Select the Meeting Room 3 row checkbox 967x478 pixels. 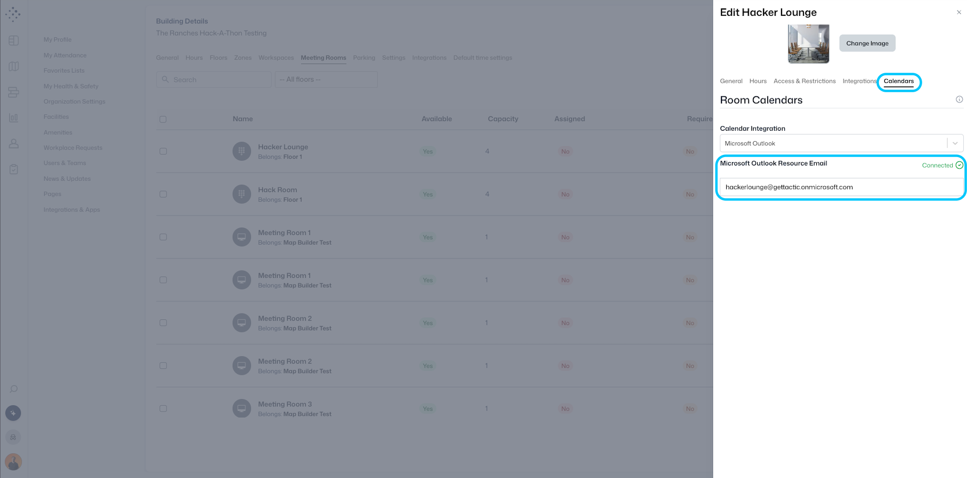(x=163, y=408)
